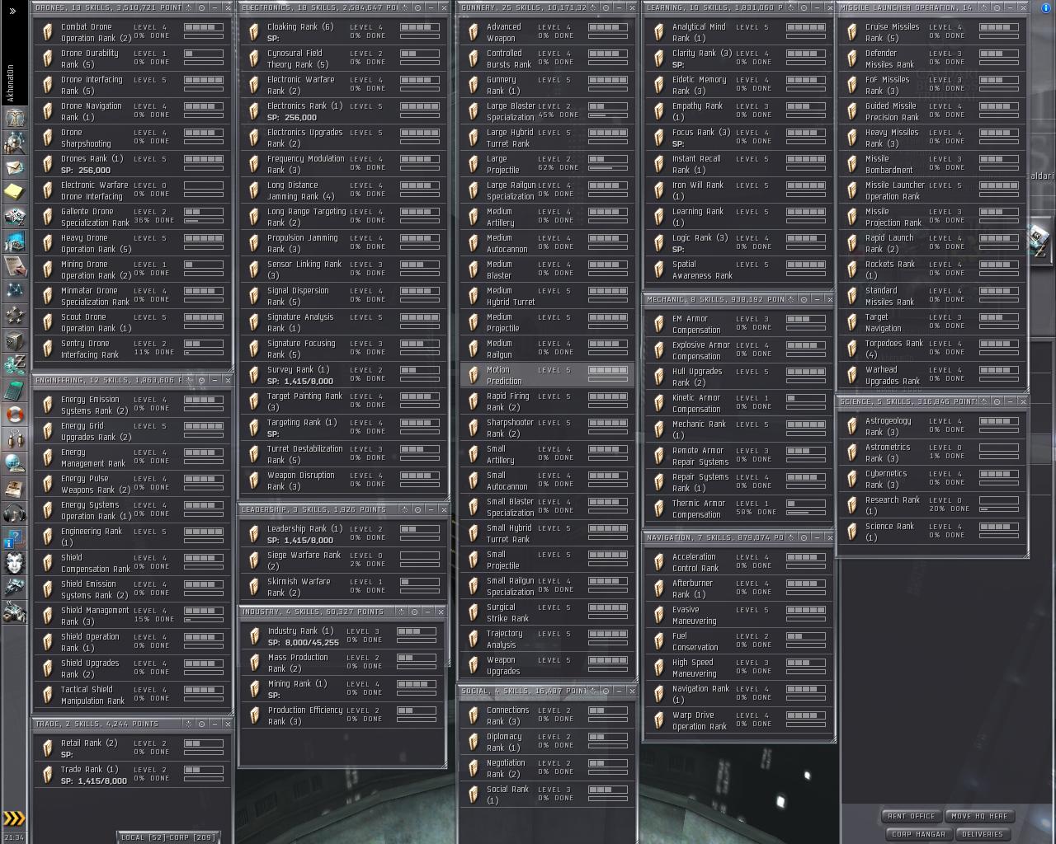This screenshot has width=1056, height=844.
Task: Open the Deliveries button
Action: click(x=983, y=834)
